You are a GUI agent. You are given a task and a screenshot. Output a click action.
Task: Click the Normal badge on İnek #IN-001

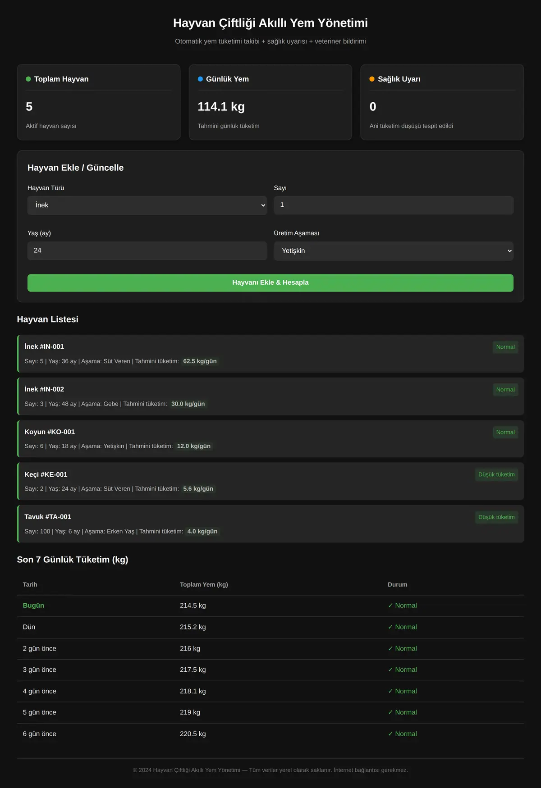pyautogui.click(x=505, y=347)
